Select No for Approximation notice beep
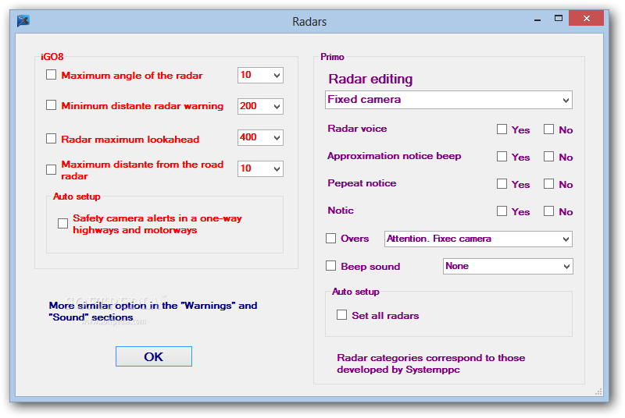The image size is (625, 418). (x=549, y=157)
